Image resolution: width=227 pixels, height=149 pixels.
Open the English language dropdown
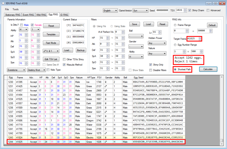pos(110,10)
